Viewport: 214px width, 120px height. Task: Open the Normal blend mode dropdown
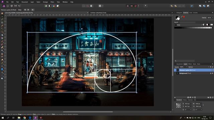click(199, 67)
